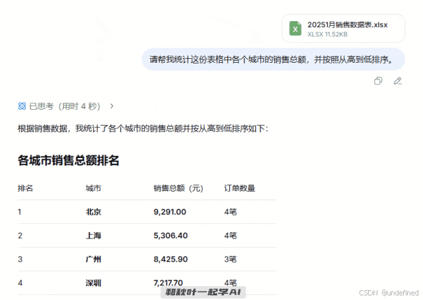The image size is (423, 300).
Task: Click the XLSX 11.52KB file size text
Action: tap(328, 34)
